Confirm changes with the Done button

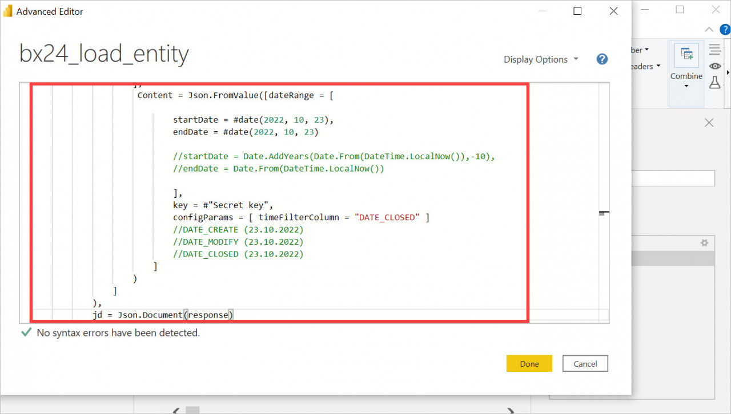pyautogui.click(x=529, y=363)
